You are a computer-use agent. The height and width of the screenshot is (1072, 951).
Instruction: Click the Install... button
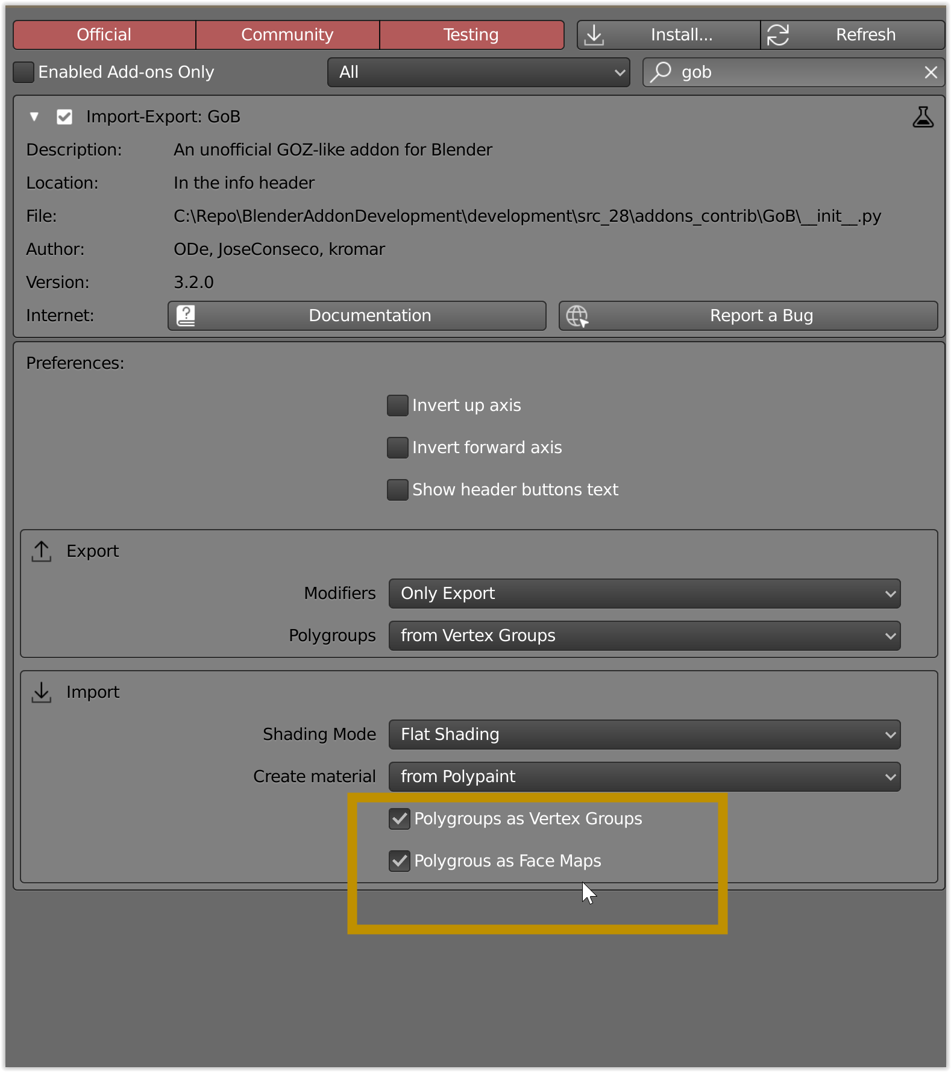668,35
